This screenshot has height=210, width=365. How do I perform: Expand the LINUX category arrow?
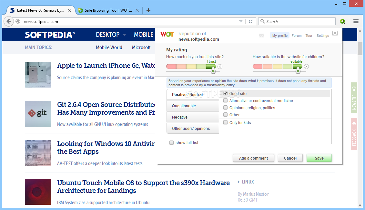point(238,182)
